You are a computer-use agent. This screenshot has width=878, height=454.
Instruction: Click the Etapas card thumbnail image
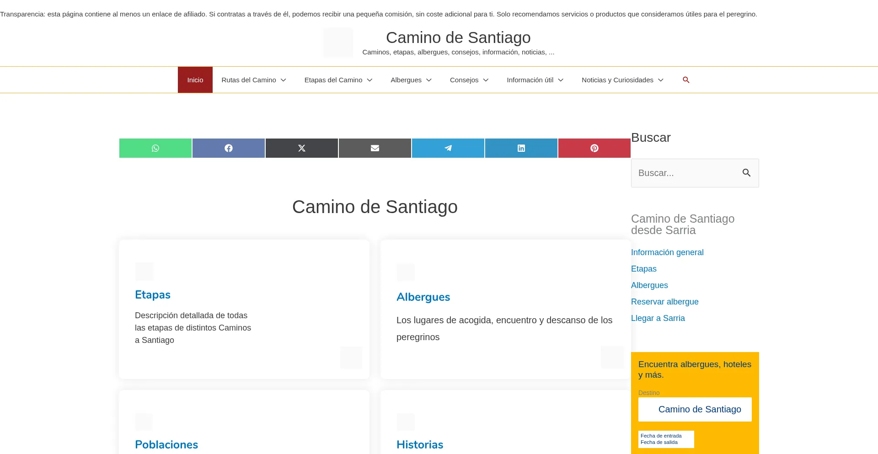351,358
